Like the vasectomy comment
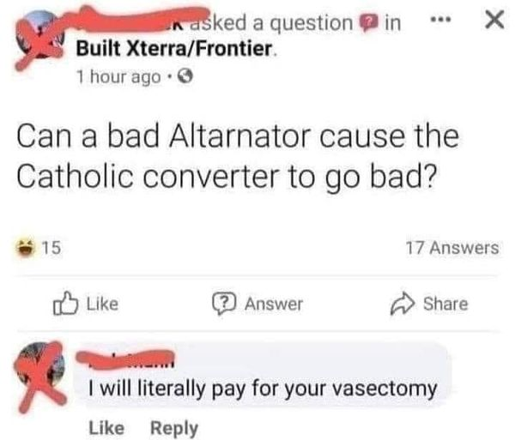The image size is (515, 440). (106, 428)
